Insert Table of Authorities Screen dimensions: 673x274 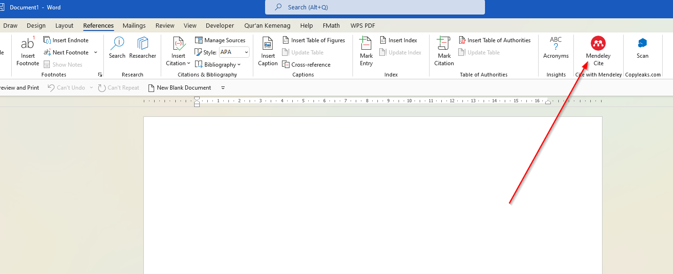495,40
